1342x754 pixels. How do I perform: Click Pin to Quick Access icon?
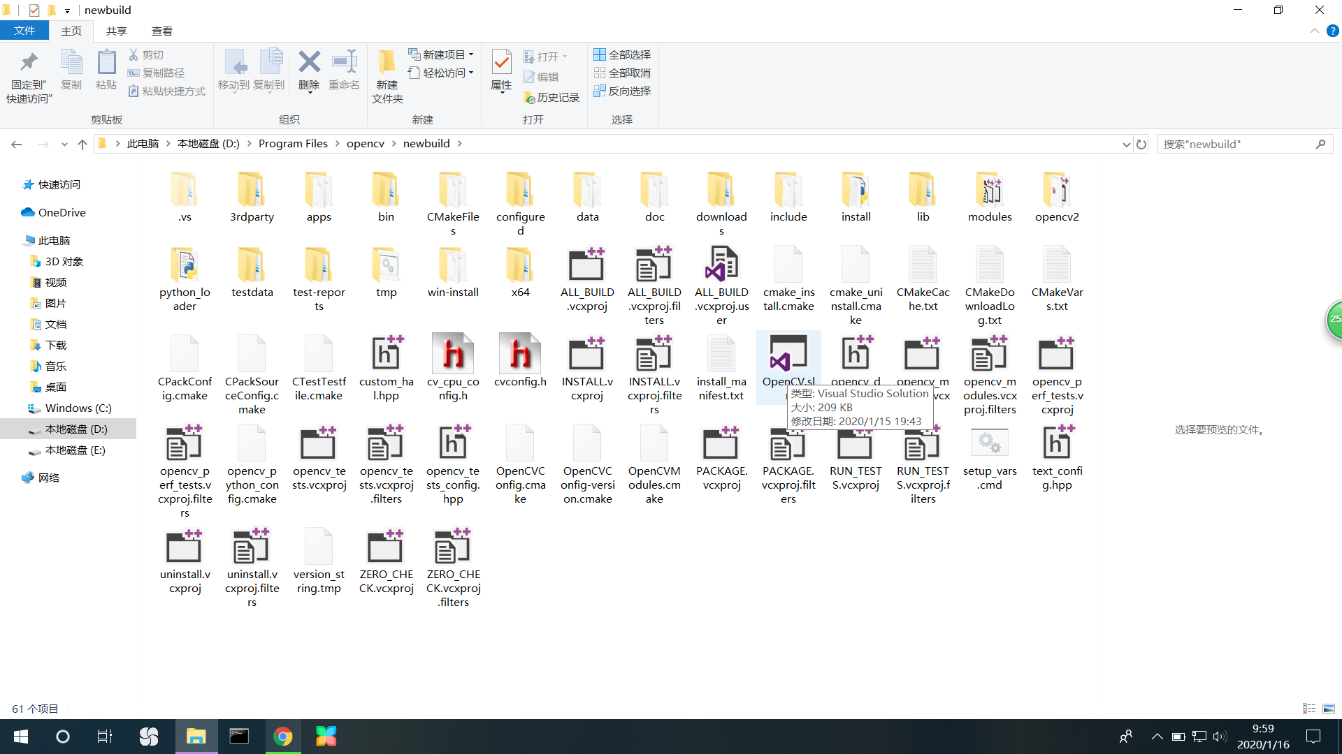(29, 63)
